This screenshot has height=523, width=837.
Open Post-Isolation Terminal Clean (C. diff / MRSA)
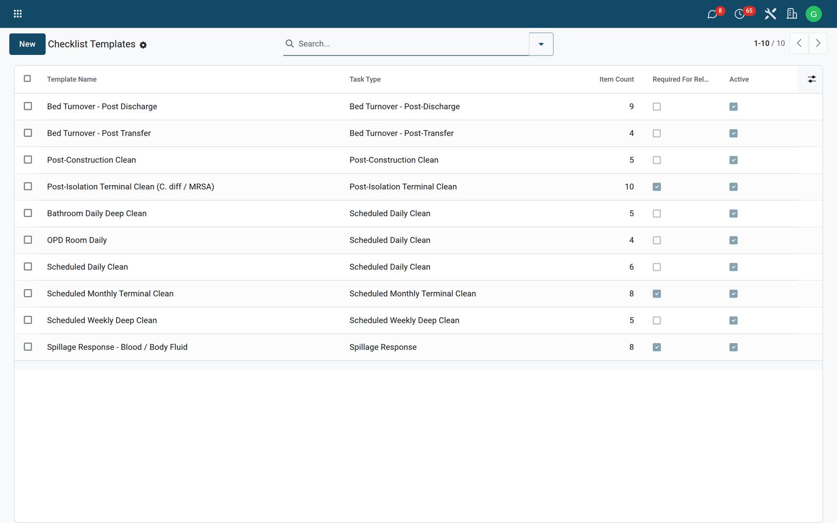(131, 187)
